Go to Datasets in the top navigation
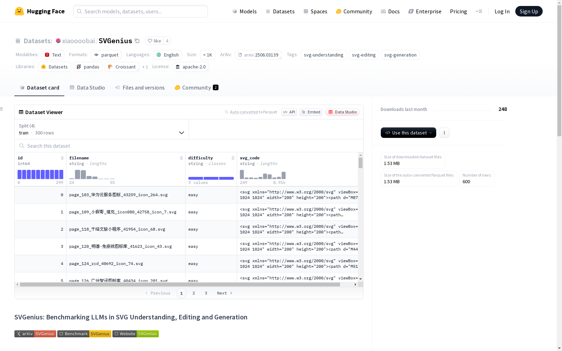This screenshot has width=562, height=351. coord(280,11)
